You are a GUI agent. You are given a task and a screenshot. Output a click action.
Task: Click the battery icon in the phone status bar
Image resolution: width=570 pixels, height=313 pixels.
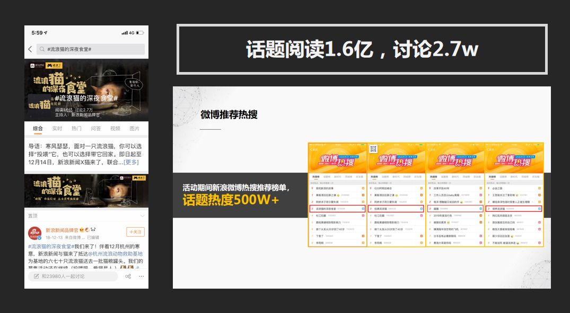pyautogui.click(x=140, y=33)
